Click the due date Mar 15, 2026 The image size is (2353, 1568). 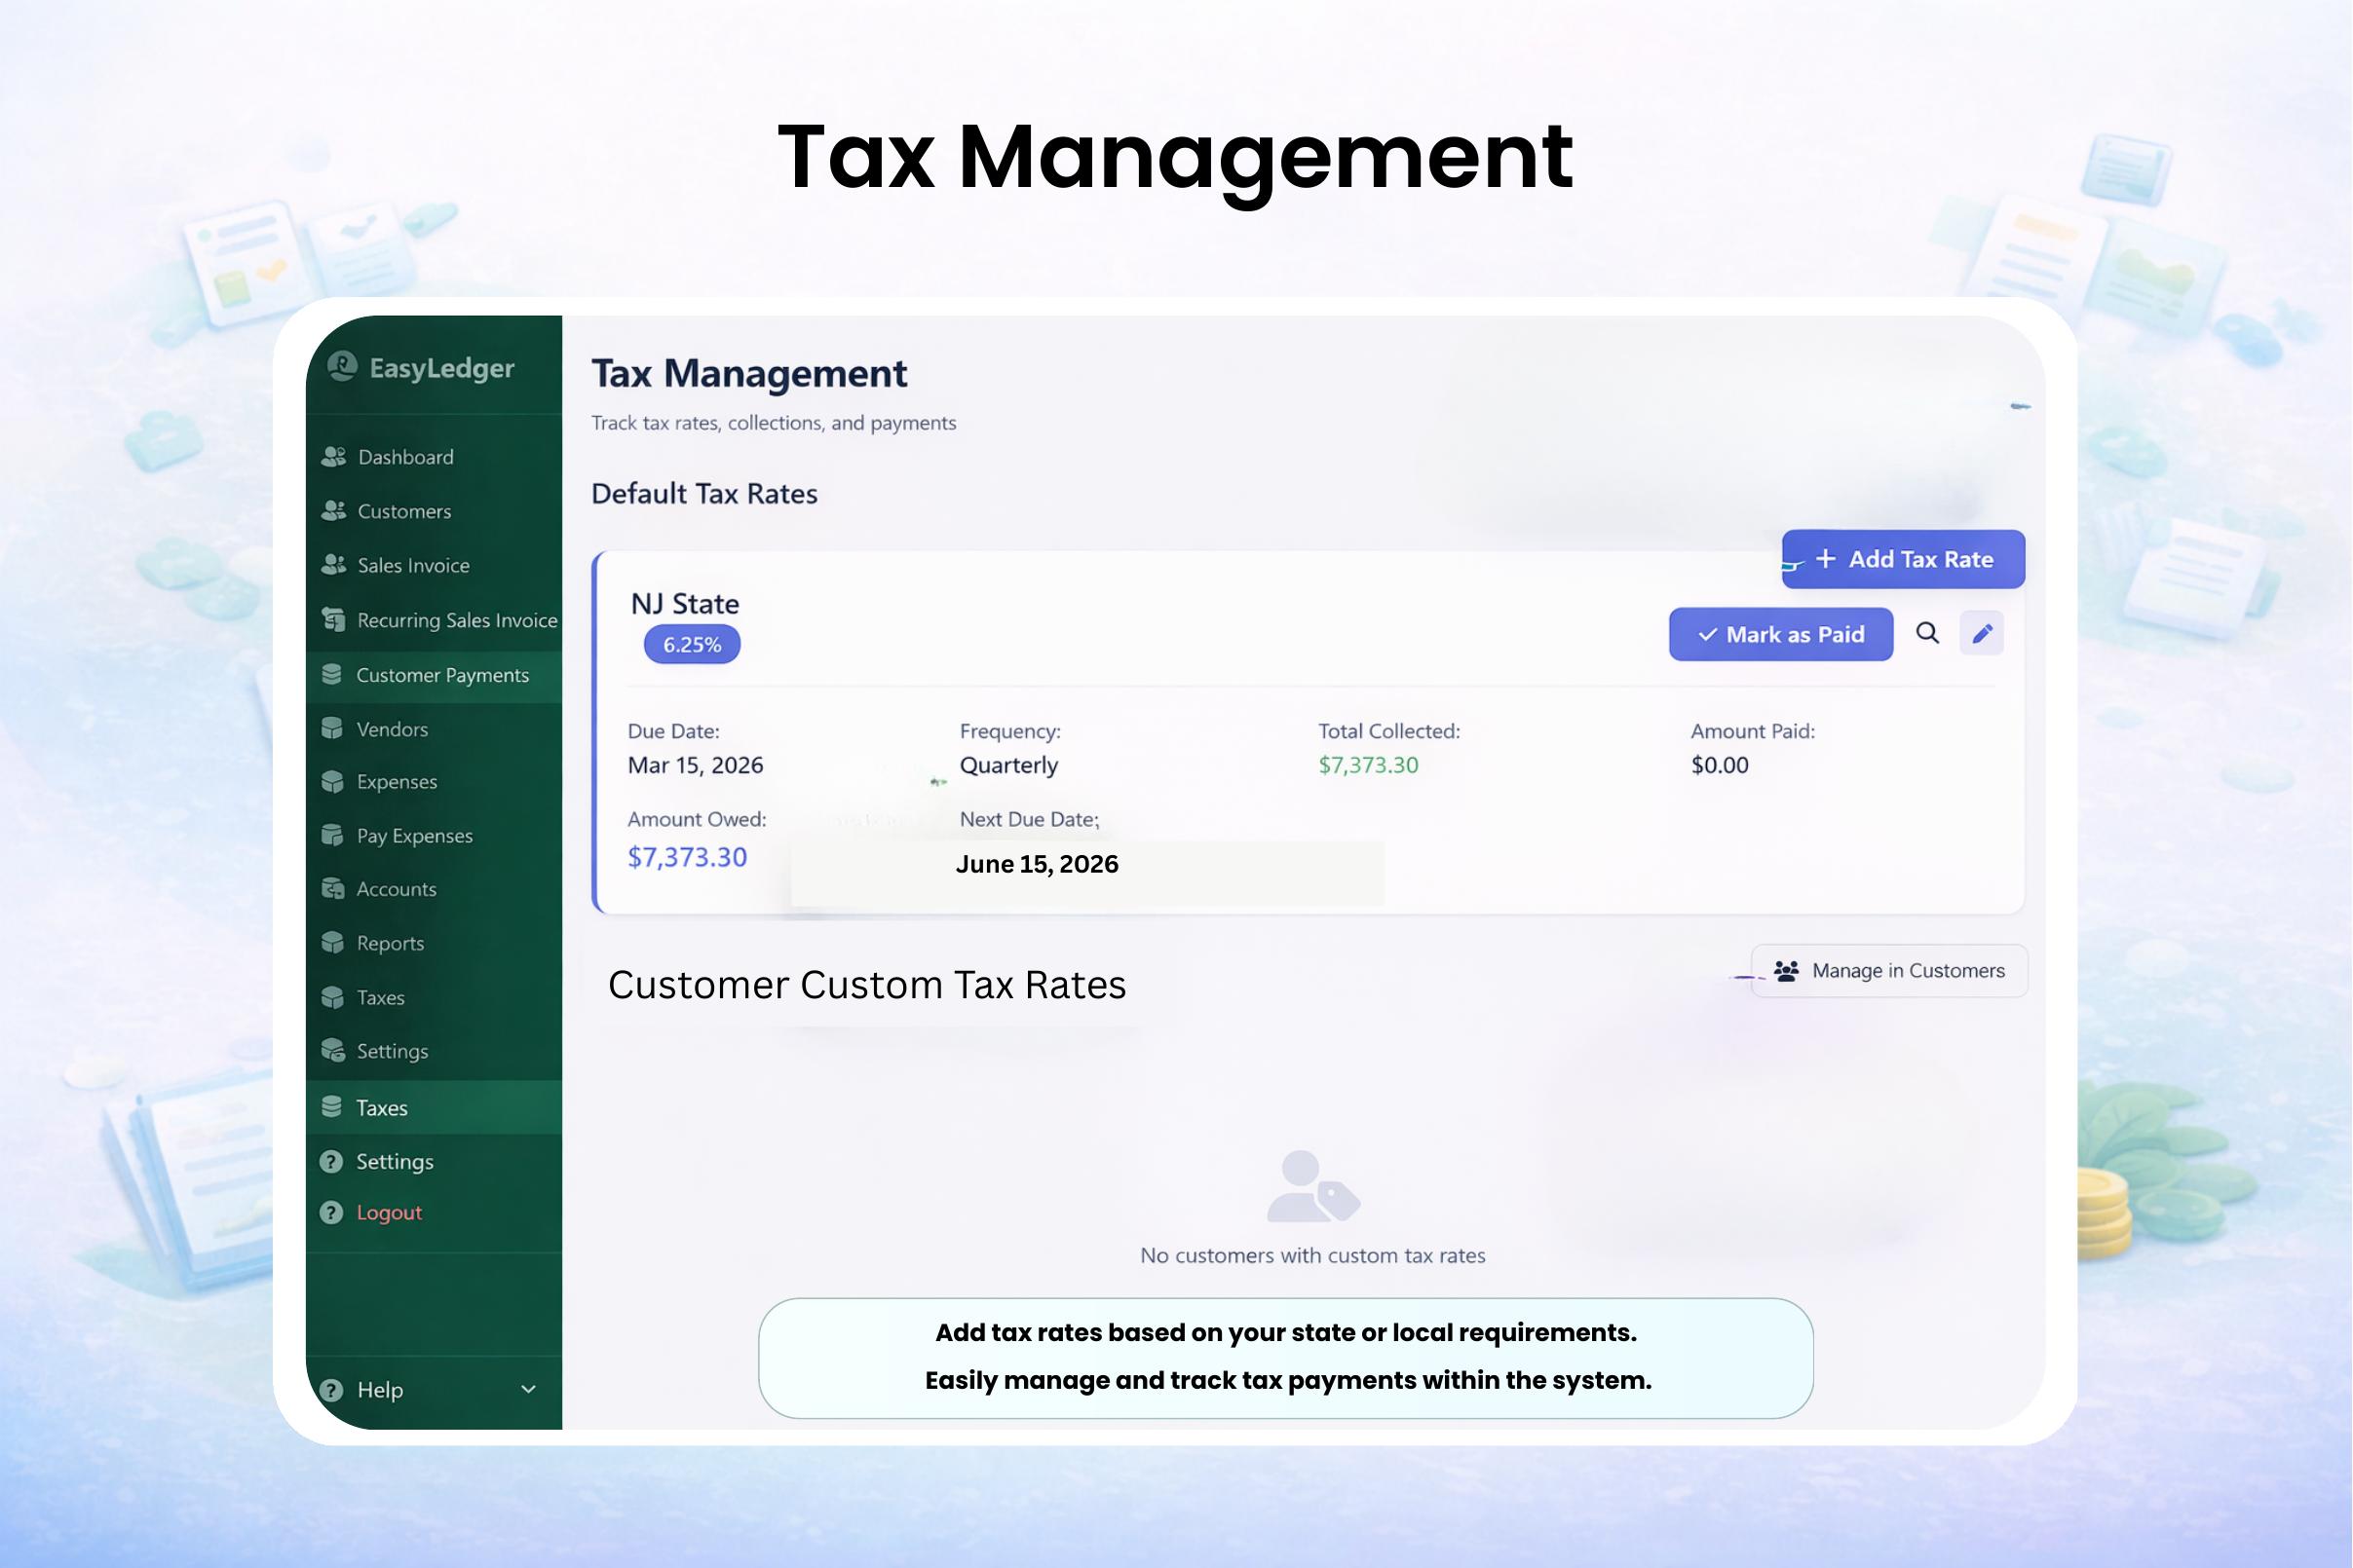[696, 765]
